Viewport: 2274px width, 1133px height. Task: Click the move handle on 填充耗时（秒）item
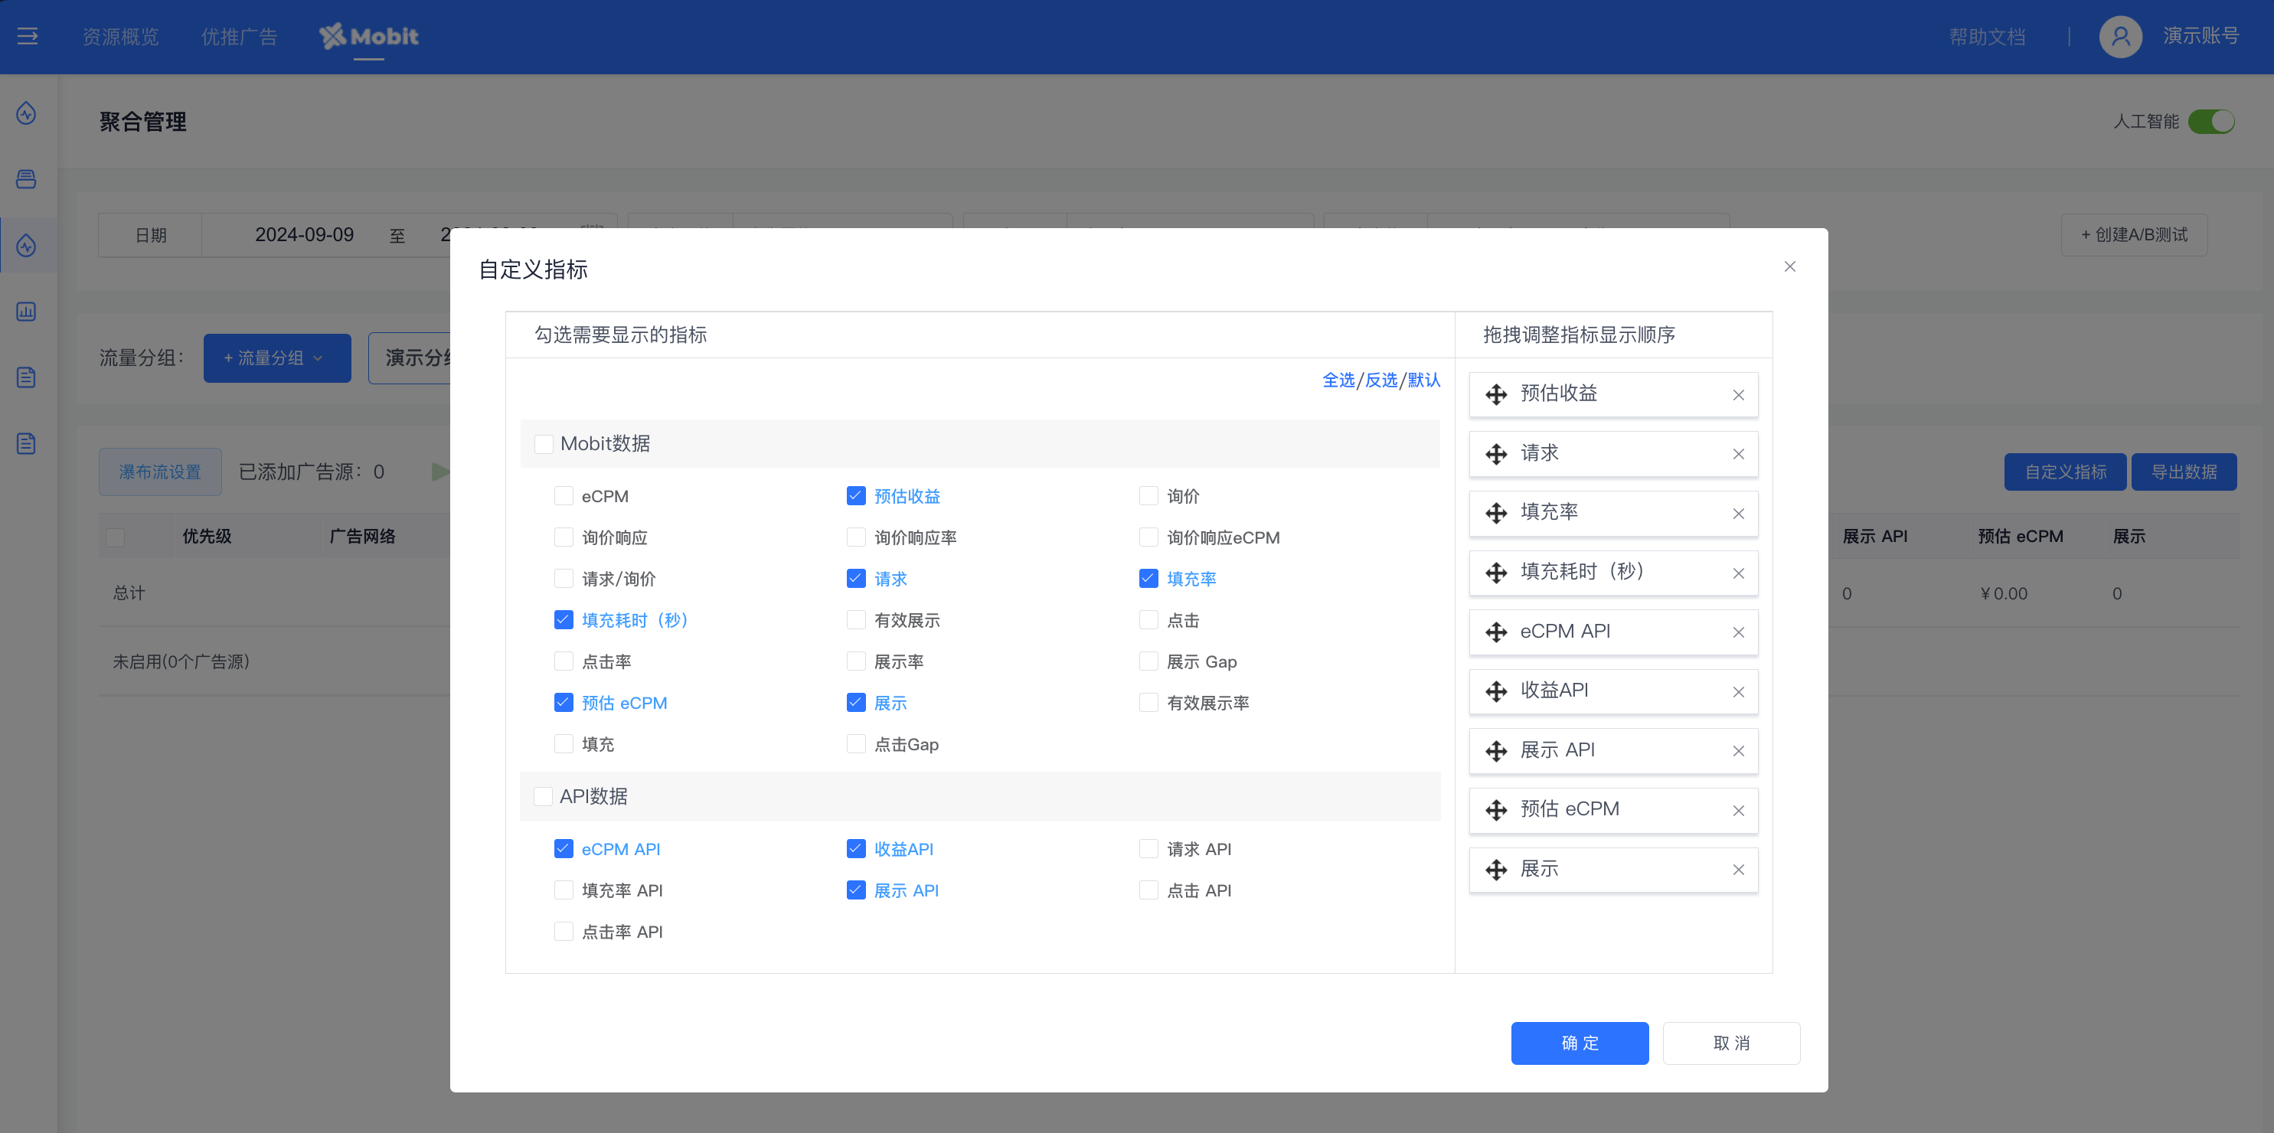(x=1496, y=573)
